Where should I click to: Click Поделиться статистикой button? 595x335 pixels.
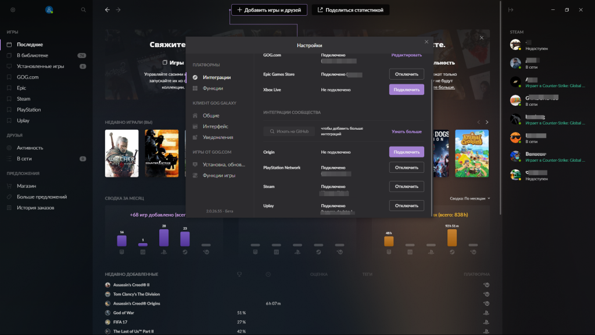(x=350, y=10)
